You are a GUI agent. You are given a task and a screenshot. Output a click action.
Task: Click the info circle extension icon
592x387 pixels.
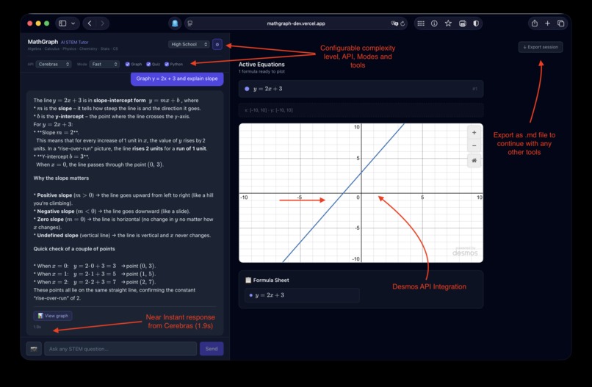click(434, 23)
